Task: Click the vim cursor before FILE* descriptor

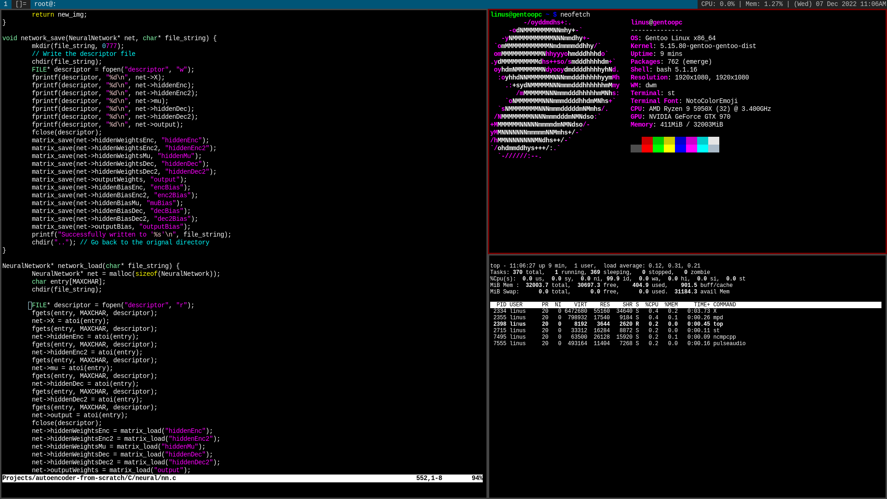Action: 30,305
